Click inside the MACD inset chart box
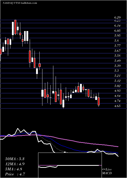The width and height of the screenshot is (127, 178). tap(70, 165)
